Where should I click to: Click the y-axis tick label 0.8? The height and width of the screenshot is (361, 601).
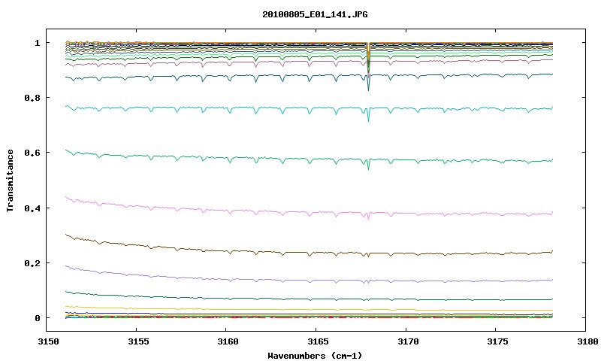(x=32, y=98)
